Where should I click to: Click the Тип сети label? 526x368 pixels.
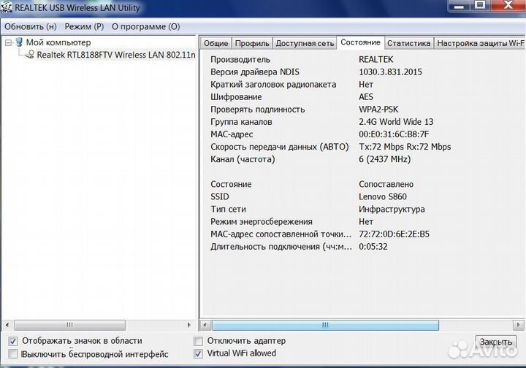pos(228,210)
